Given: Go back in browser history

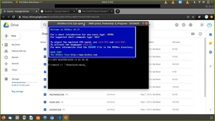Looking at the screenshot, I should (3, 17).
